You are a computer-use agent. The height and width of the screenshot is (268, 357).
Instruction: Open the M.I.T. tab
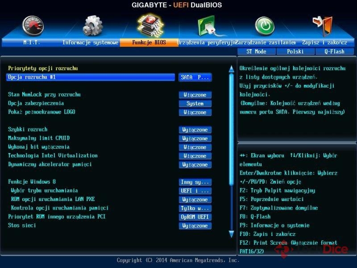(x=32, y=42)
